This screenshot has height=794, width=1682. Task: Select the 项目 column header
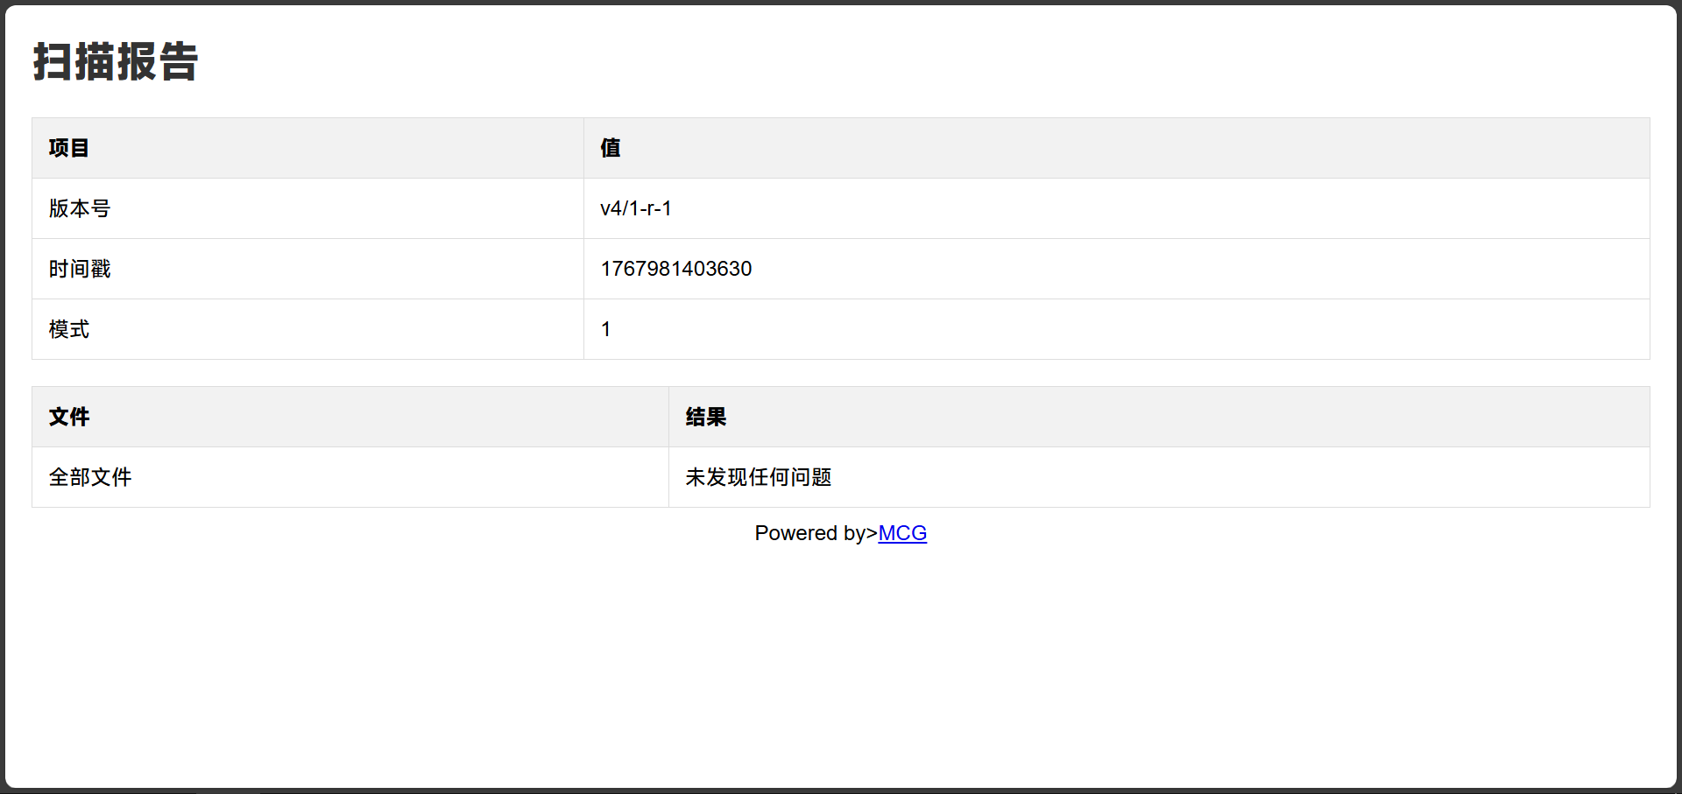[x=69, y=148]
